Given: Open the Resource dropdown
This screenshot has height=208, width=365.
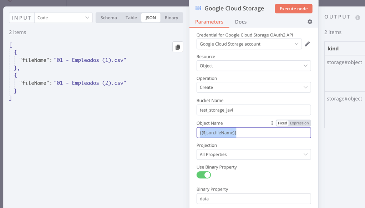Looking at the screenshot, I should [253, 66].
